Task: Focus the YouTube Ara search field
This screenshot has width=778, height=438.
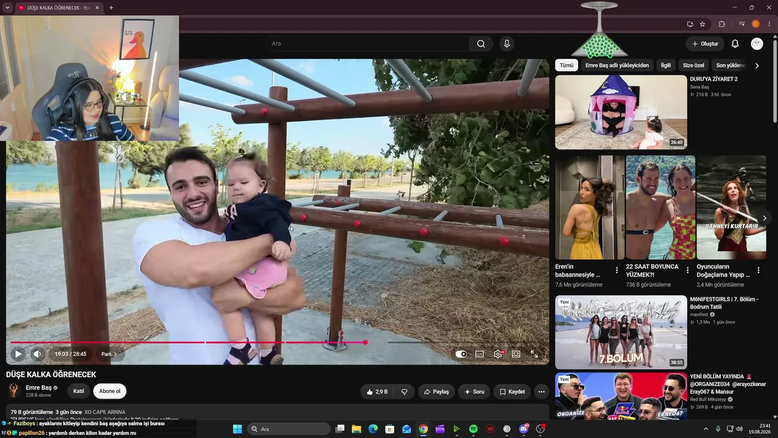Action: (367, 44)
